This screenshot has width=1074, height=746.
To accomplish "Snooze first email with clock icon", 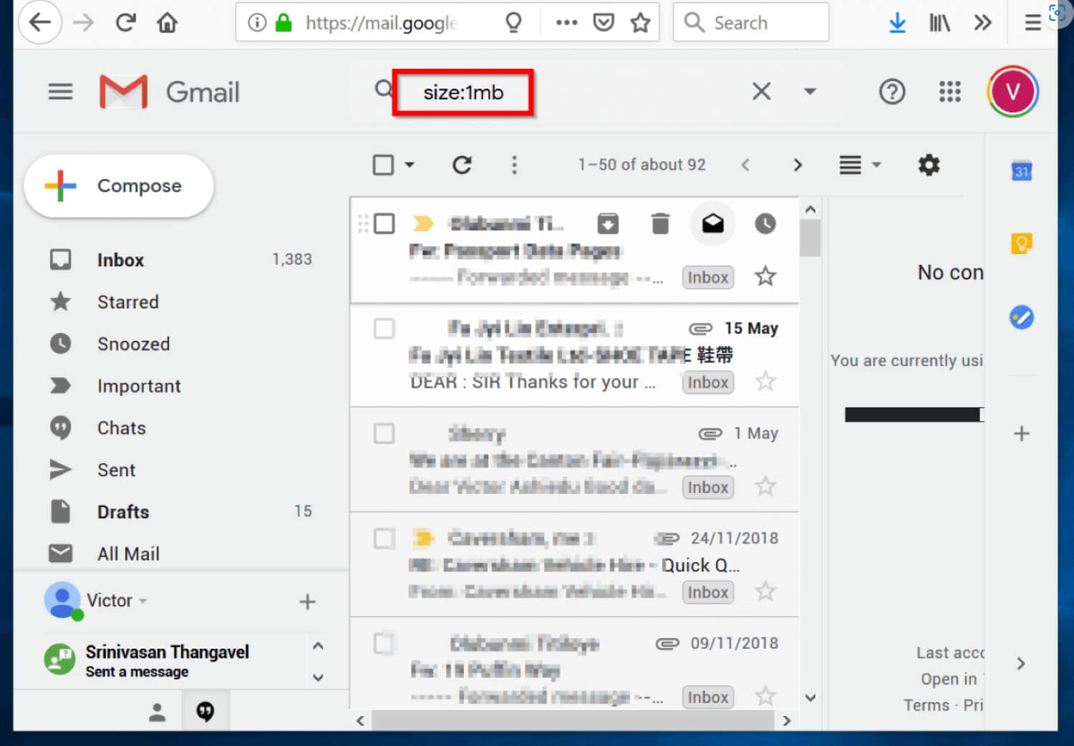I will (x=765, y=223).
